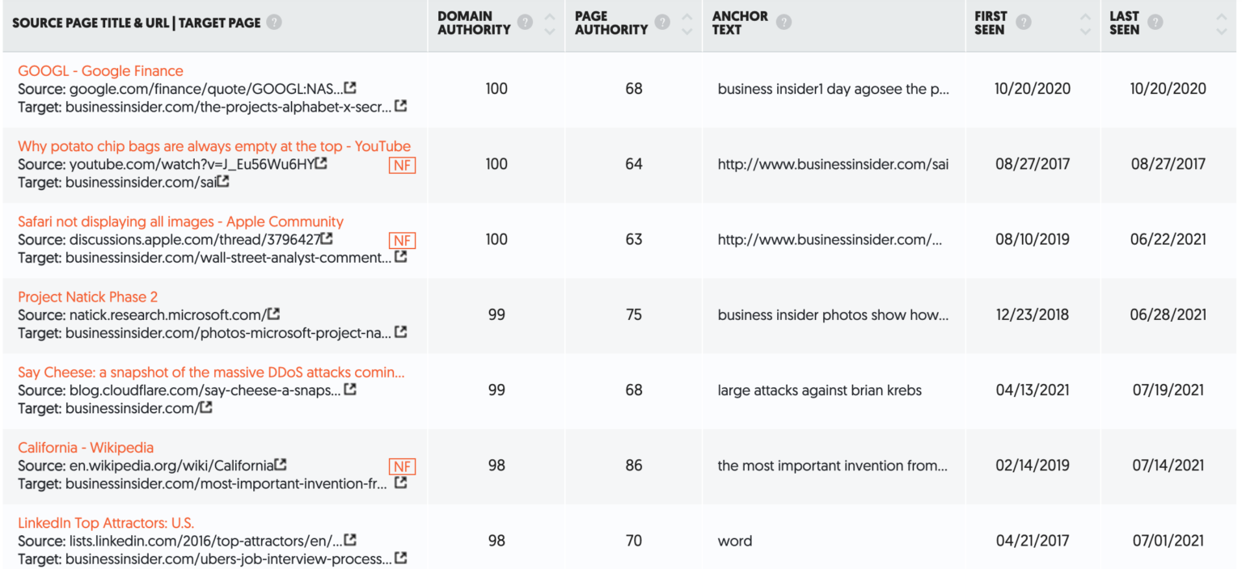
Task: Sort First Seen using its descending arrow
Action: [x=1086, y=32]
